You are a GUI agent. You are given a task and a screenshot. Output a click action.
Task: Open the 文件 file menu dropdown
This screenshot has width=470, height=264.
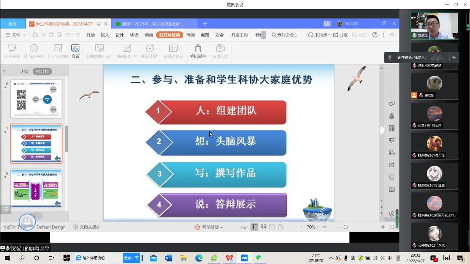(15, 35)
